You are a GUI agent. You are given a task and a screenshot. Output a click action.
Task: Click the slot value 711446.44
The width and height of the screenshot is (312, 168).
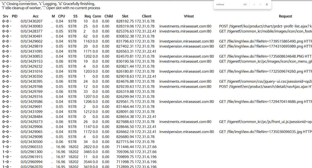click(125, 147)
